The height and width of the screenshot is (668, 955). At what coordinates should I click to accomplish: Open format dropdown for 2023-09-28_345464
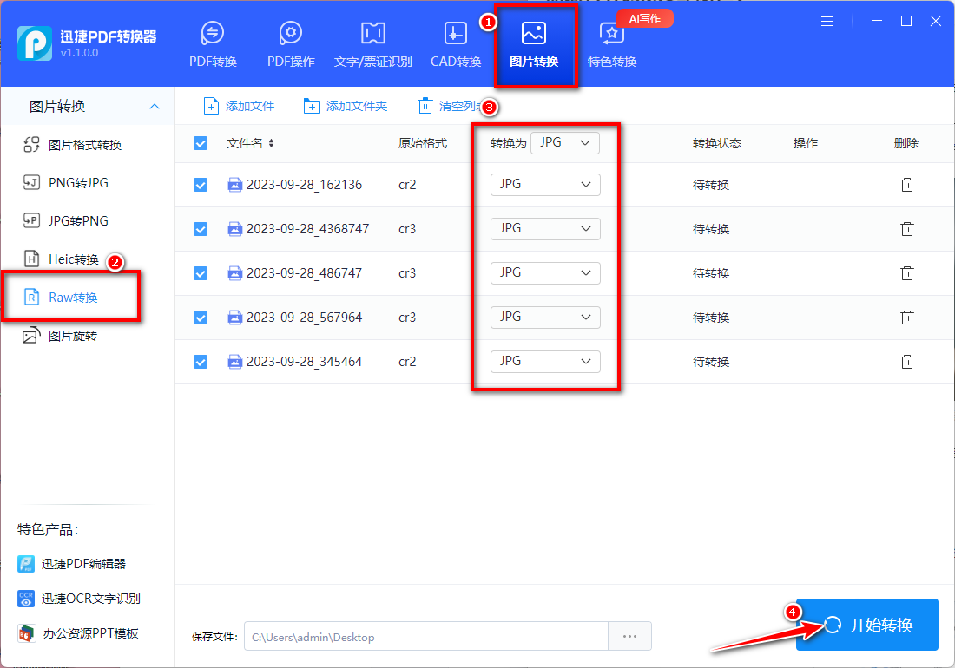coord(545,362)
